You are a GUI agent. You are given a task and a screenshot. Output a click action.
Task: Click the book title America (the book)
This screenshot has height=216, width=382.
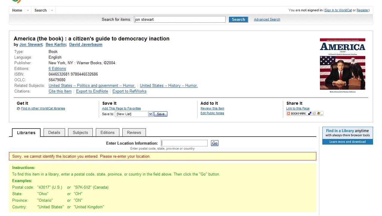pyautogui.click(x=92, y=39)
